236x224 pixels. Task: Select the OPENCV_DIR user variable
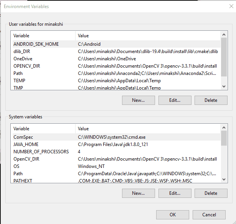point(117,66)
